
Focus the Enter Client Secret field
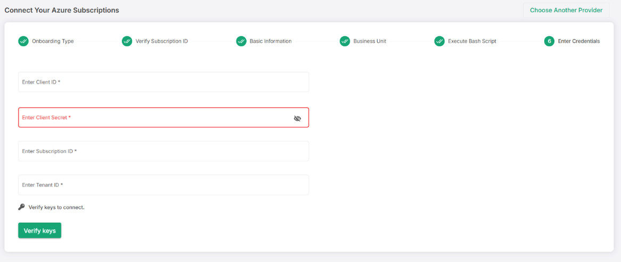click(x=164, y=118)
